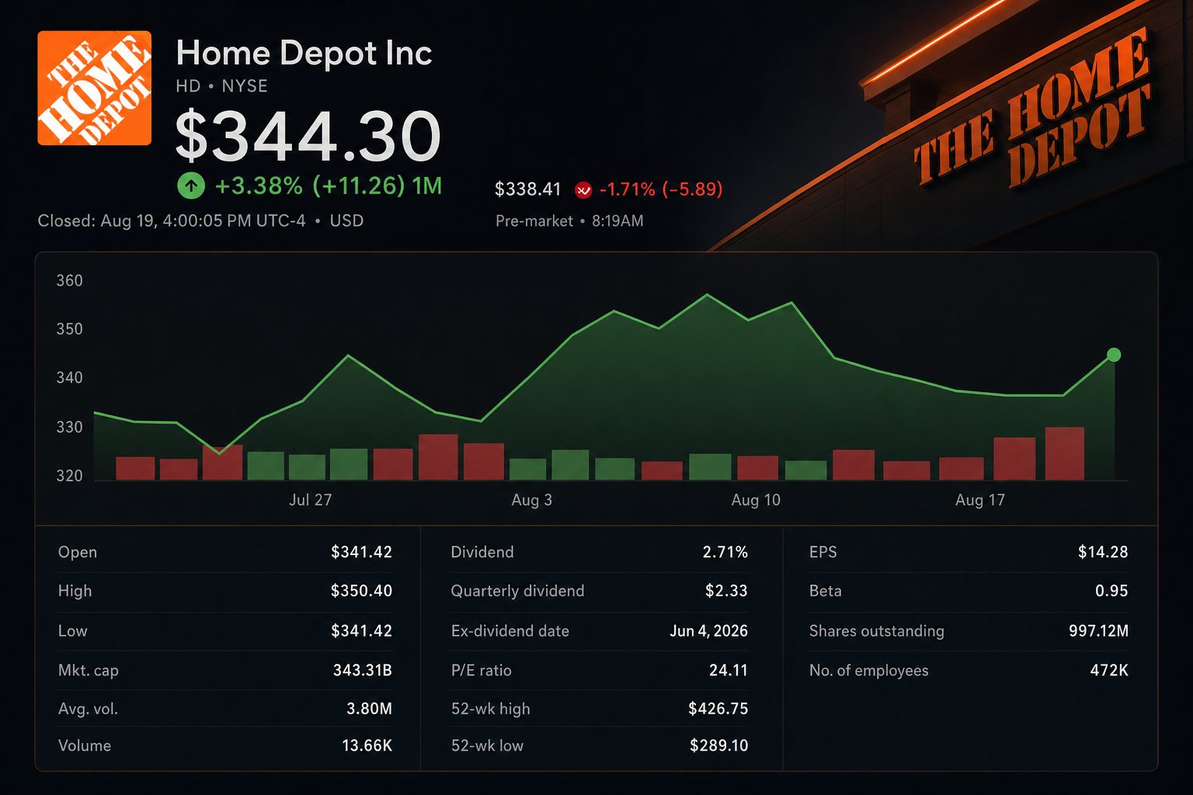
Task: Click the "Pre-market • 8:19AM" label
Action: pos(569,221)
